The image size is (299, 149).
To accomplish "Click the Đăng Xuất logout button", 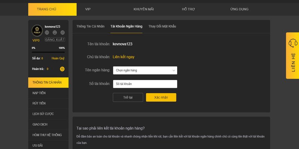I will [55, 39].
